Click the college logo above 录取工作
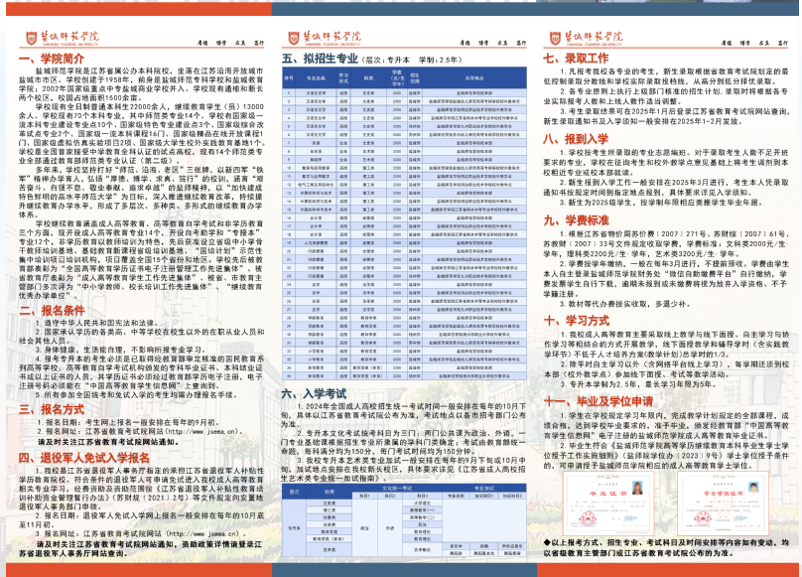Image resolution: width=802 pixels, height=577 pixels. (x=587, y=38)
